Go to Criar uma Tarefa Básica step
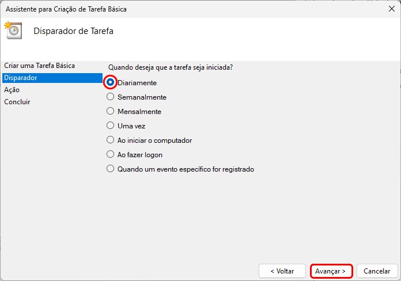Viewport: 401px width, 281px height. (39, 66)
